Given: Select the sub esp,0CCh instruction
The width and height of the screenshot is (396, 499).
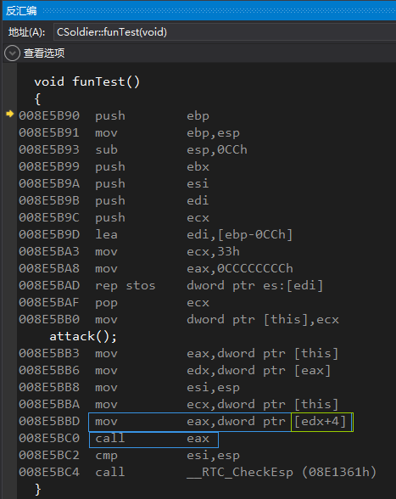Looking at the screenshot, I should coord(133,149).
